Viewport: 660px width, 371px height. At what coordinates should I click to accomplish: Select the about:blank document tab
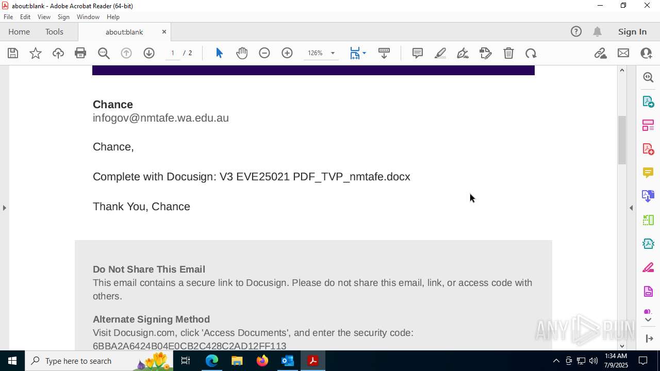(124, 32)
